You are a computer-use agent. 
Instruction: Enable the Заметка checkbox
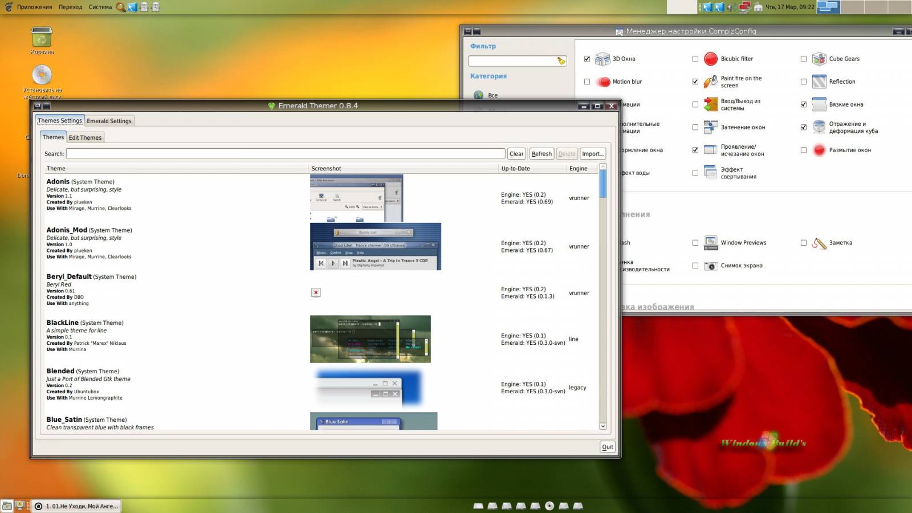pyautogui.click(x=804, y=243)
